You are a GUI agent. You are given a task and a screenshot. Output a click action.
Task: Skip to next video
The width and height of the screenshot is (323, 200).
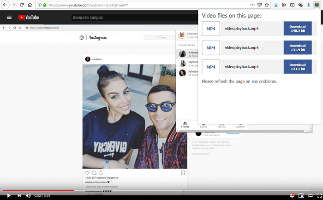tap(19, 196)
